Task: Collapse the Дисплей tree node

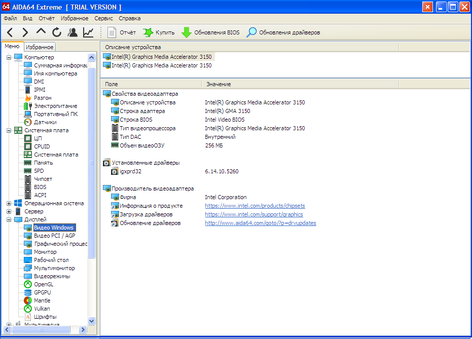Action: [x=9, y=219]
